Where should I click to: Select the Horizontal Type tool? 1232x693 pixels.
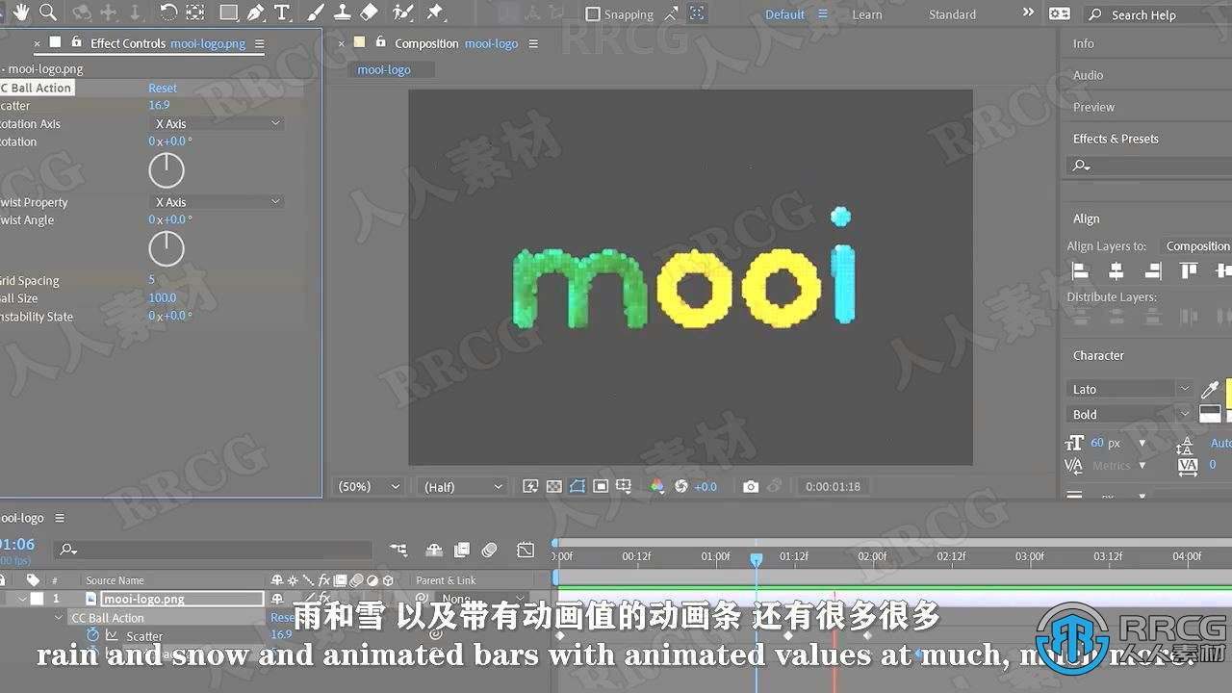[x=282, y=13]
